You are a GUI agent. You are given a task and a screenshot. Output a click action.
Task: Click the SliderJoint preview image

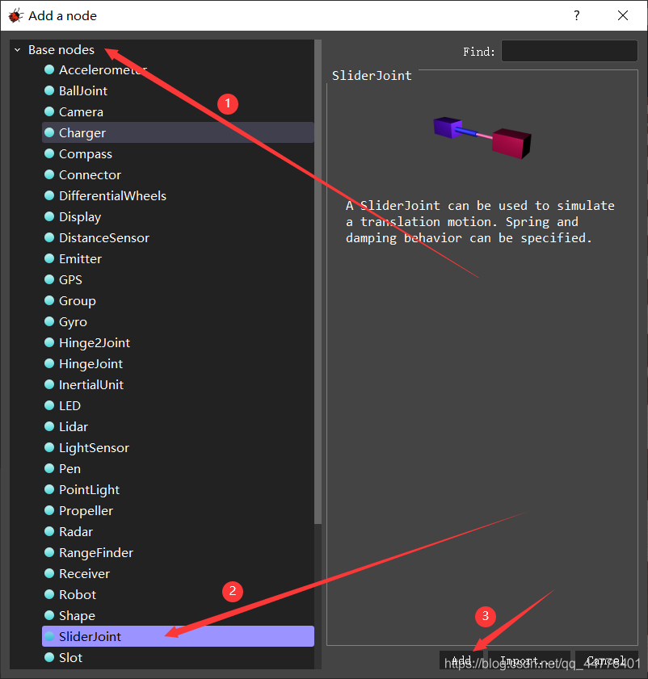click(482, 138)
